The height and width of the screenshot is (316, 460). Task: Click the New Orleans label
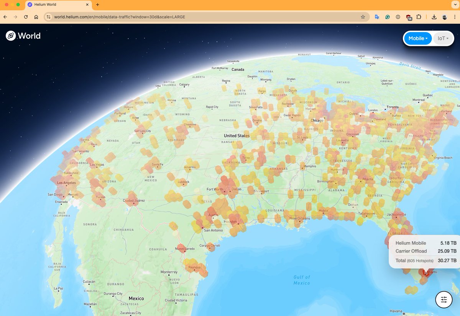coord(300,218)
